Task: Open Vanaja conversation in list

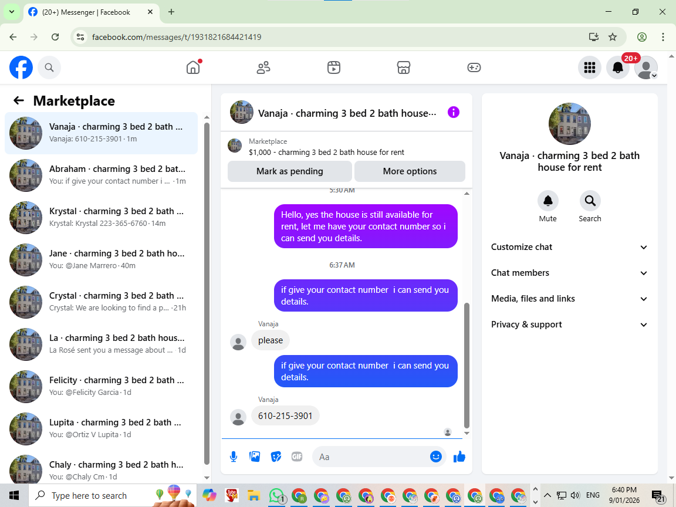Action: [x=102, y=133]
